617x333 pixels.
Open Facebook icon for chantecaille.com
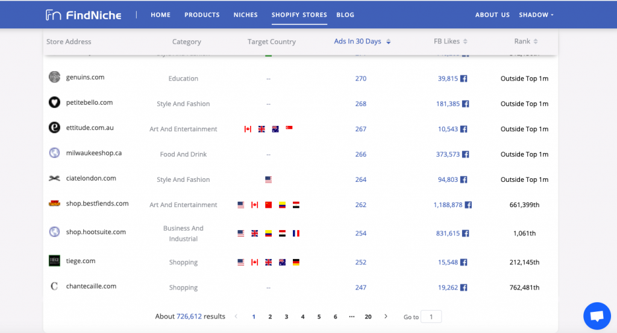point(464,287)
